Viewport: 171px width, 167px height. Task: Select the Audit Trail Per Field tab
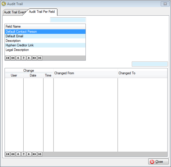coord(42,12)
